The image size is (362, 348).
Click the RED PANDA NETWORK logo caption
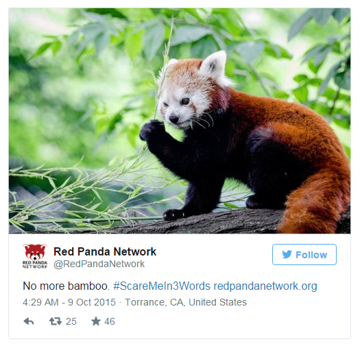coord(35,264)
